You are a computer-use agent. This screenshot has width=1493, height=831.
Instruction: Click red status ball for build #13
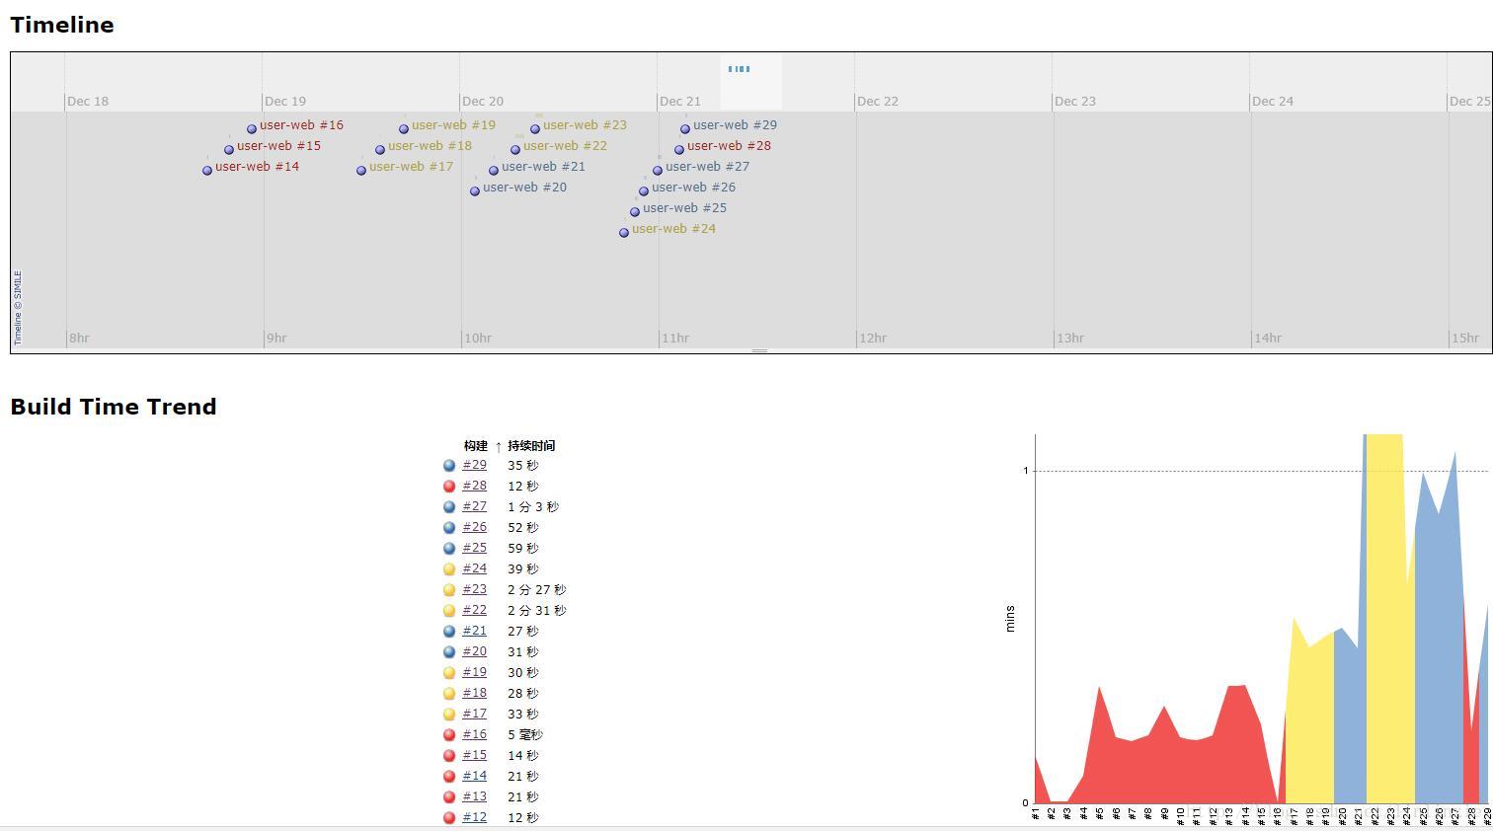[x=449, y=797]
